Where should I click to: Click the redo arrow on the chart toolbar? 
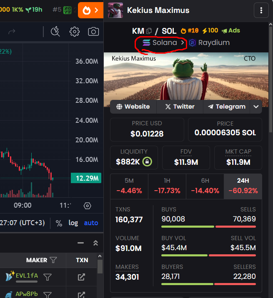12,32
